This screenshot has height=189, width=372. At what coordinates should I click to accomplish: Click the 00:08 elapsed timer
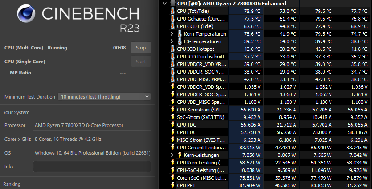[x=119, y=48]
